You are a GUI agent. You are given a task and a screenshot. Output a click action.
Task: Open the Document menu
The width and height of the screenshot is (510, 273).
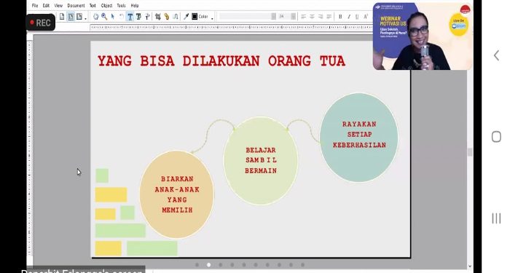click(76, 6)
